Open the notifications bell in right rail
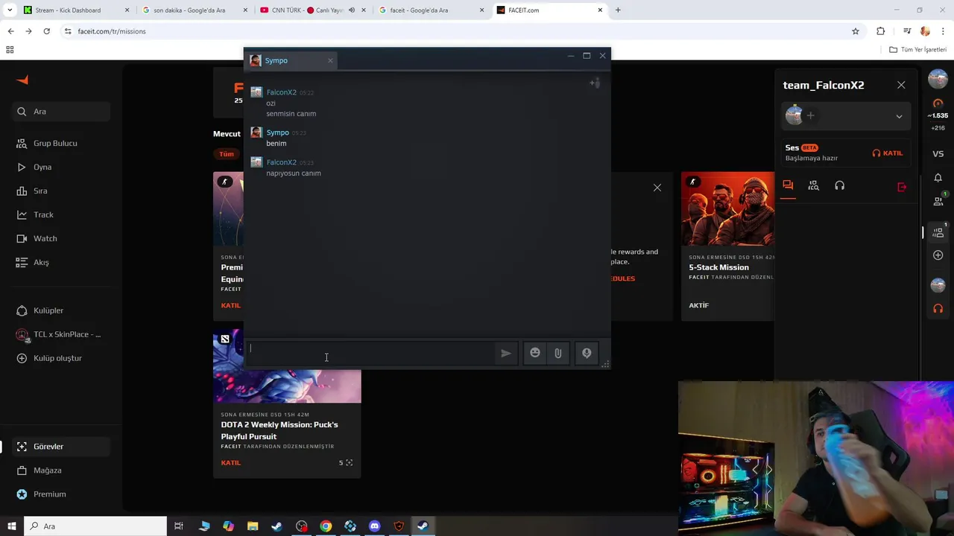954x536 pixels. pos(938,177)
